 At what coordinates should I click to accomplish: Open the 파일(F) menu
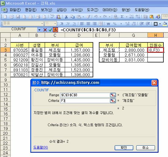15,10
